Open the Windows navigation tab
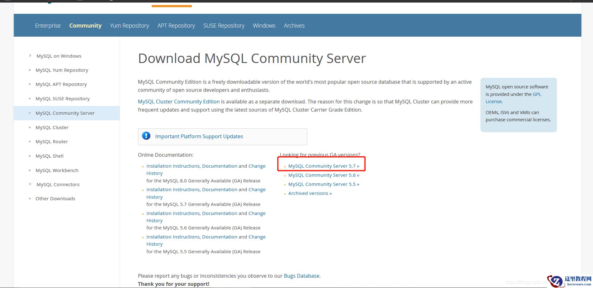 pos(264,26)
